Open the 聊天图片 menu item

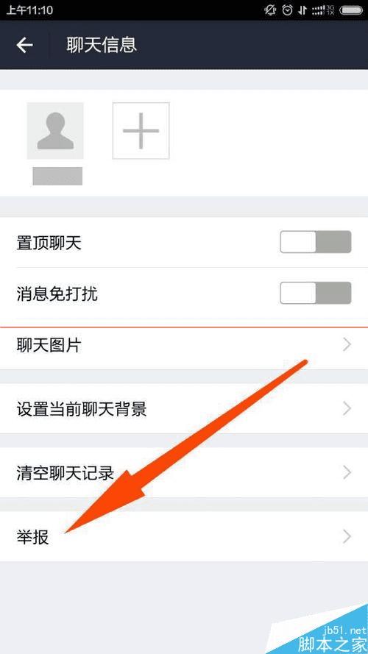click(184, 345)
